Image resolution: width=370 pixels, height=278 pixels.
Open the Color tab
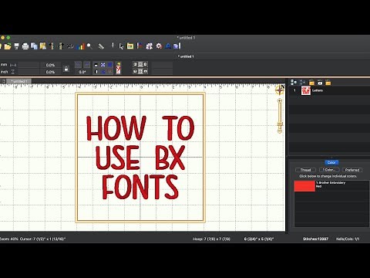(x=331, y=162)
